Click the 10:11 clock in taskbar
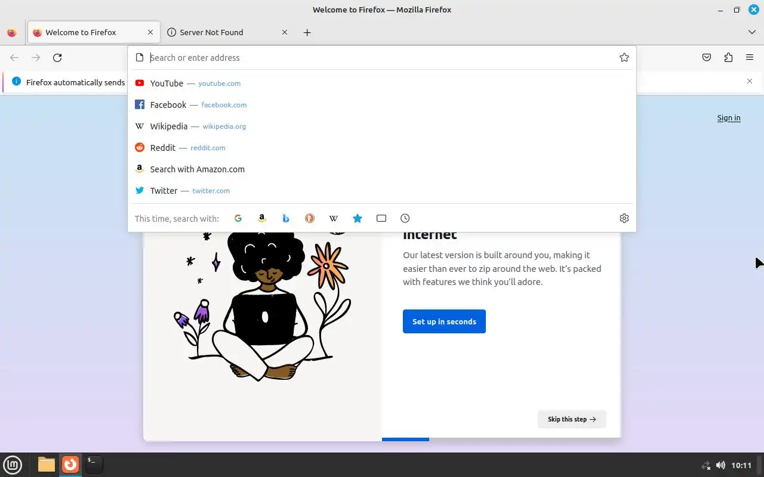 [x=741, y=465]
